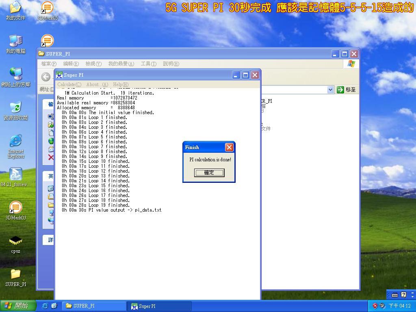This screenshot has width=416, height=312.
Task: Maximize the Super PI window
Action: point(245,75)
